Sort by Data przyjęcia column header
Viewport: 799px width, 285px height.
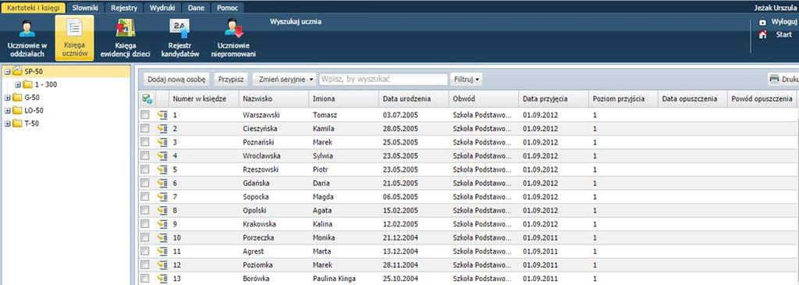(554, 99)
